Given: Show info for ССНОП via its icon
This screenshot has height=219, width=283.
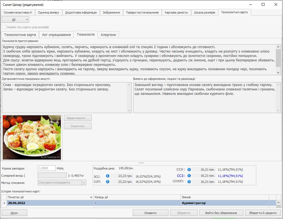Looking at the screenshot, I should coord(189,182).
